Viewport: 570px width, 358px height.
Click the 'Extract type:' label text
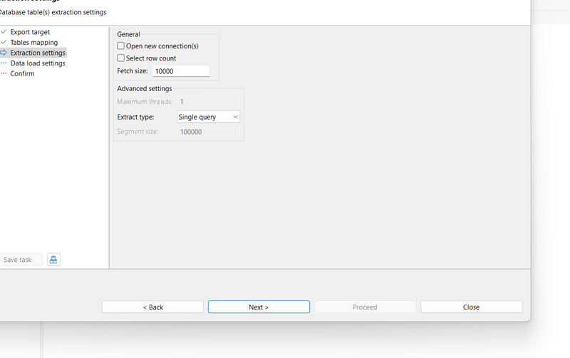135,117
